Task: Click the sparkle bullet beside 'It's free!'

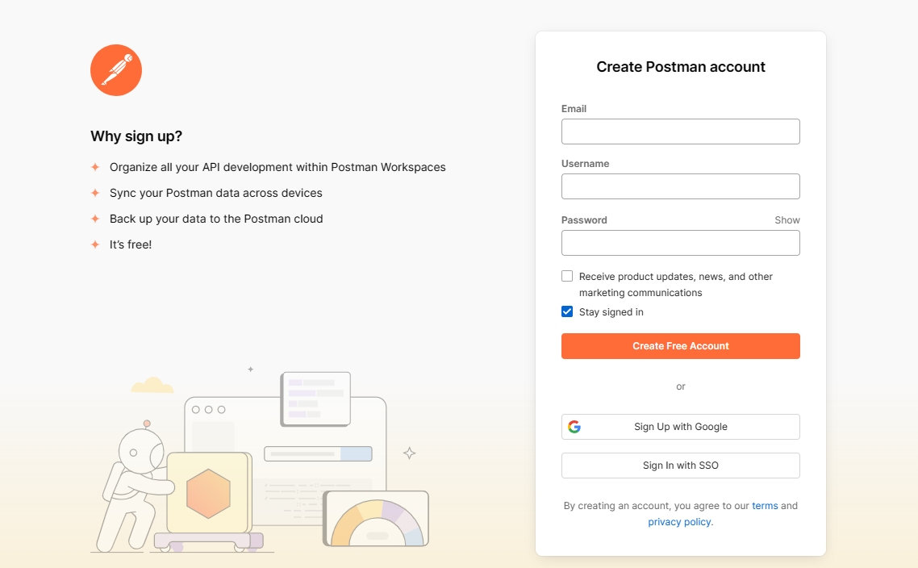Action: coord(95,244)
